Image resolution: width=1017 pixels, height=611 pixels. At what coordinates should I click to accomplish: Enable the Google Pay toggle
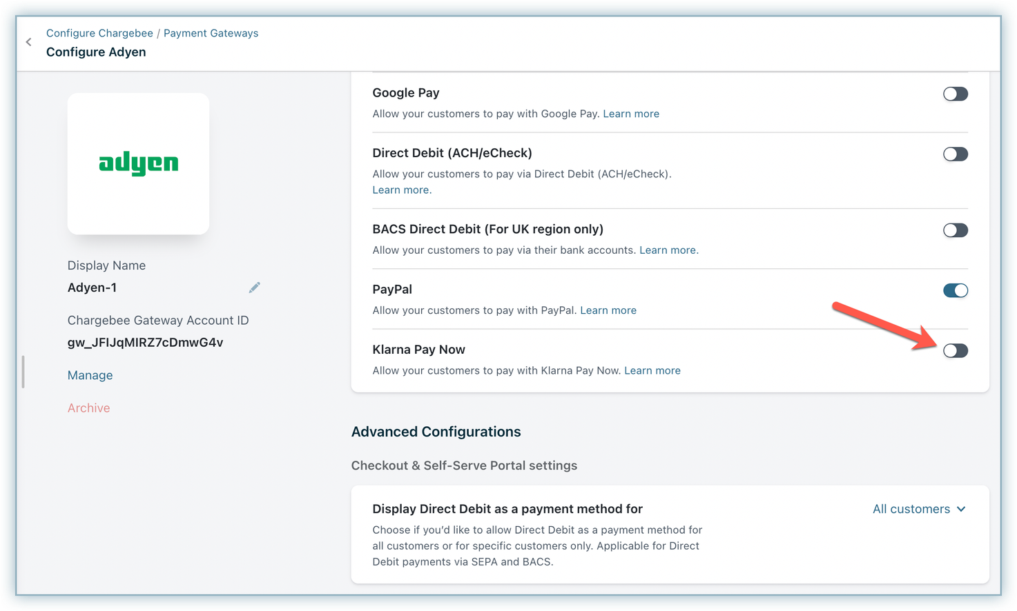click(x=956, y=94)
